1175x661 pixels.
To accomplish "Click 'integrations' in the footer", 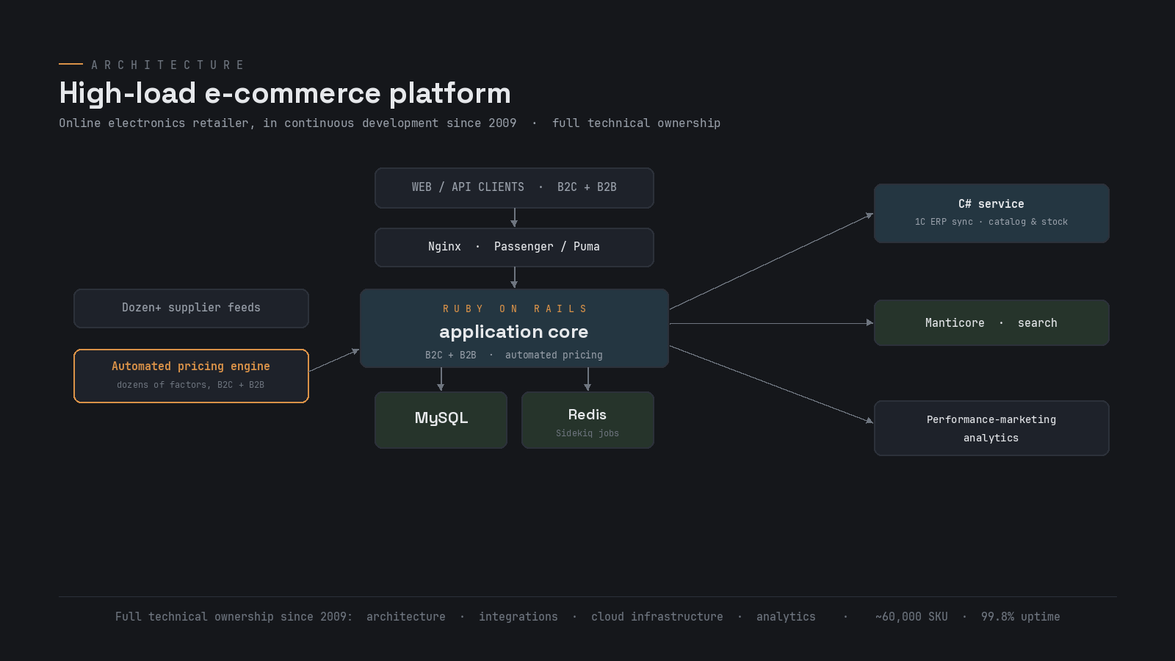I will pos(518,617).
